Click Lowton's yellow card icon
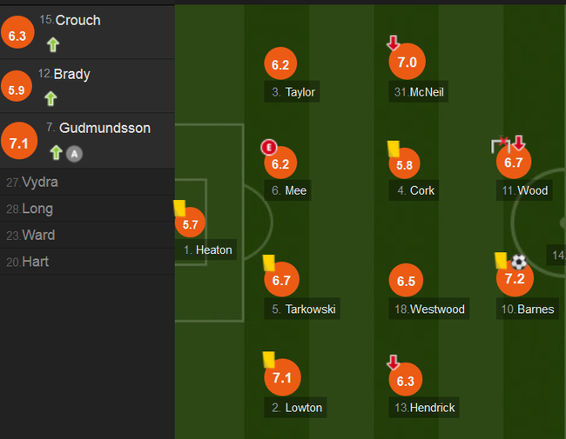566x439 pixels. 268,359
